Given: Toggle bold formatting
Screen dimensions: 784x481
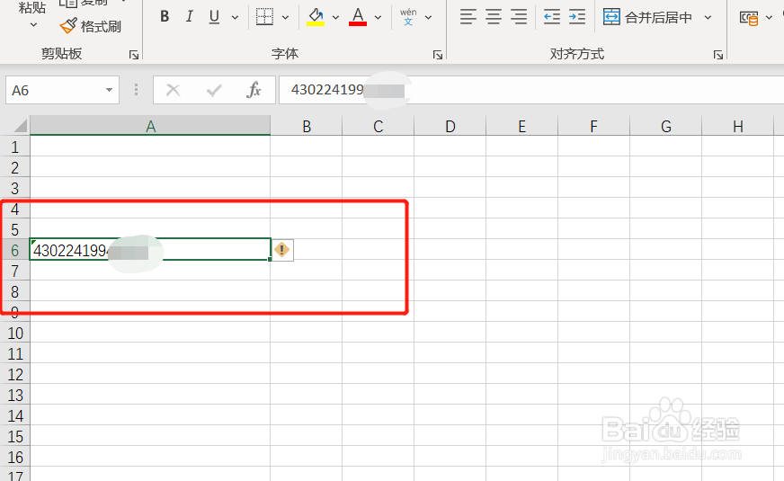Looking at the screenshot, I should click(165, 16).
